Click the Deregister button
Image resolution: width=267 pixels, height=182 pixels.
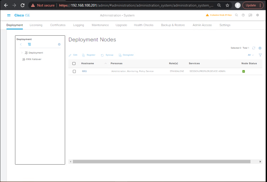point(126,55)
